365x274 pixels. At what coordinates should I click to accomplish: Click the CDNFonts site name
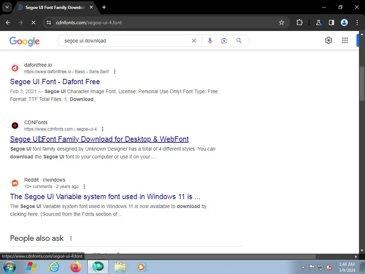point(36,123)
